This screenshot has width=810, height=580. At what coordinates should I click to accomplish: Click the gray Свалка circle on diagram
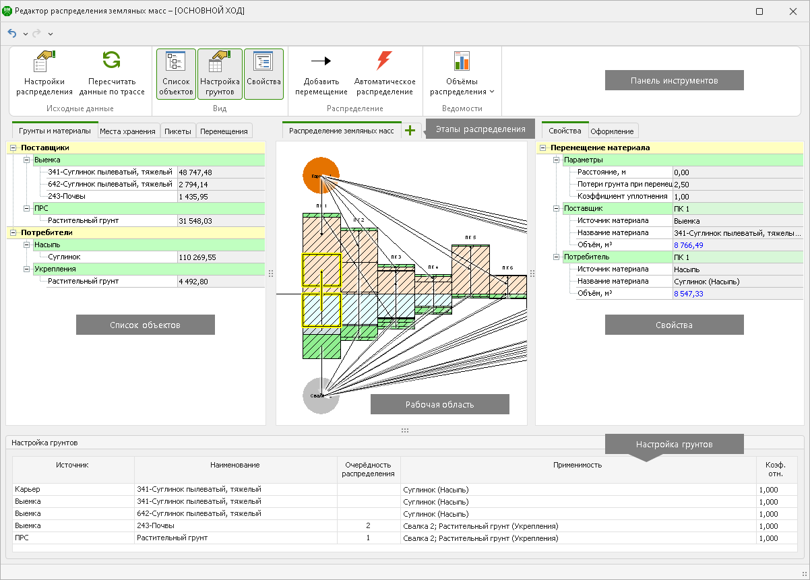[x=320, y=395]
